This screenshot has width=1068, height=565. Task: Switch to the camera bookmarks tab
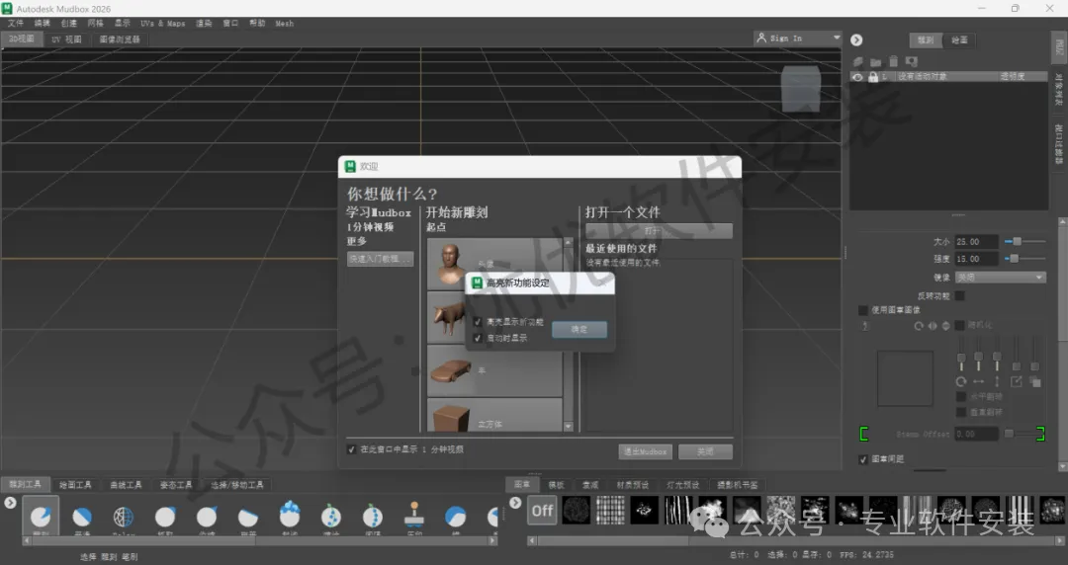coord(737,485)
